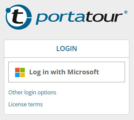The image size is (134, 120).
Task: Log in with Microsoft
Action: [x=67, y=72]
